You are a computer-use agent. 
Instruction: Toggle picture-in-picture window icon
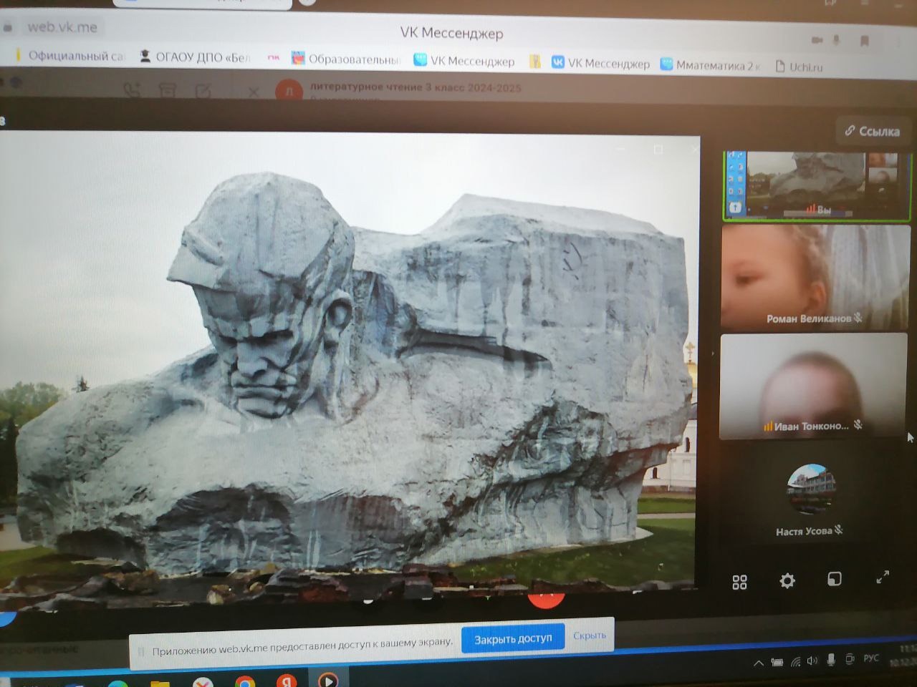[x=835, y=579]
